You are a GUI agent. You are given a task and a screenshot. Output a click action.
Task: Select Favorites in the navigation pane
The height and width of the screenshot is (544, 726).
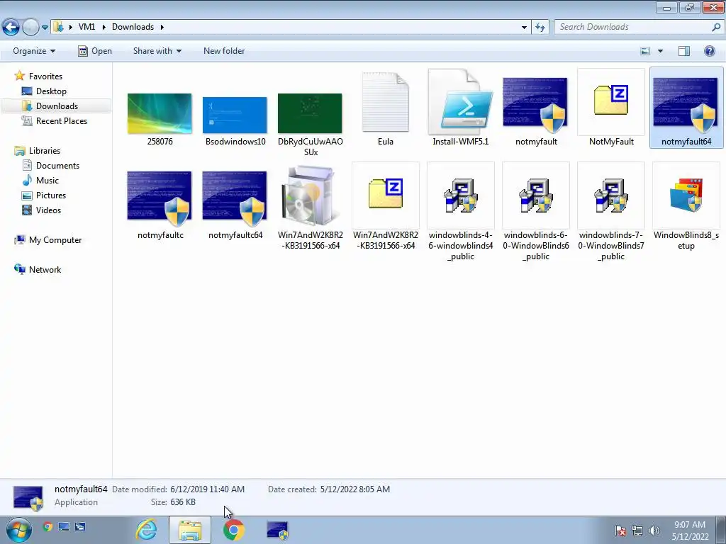45,76
